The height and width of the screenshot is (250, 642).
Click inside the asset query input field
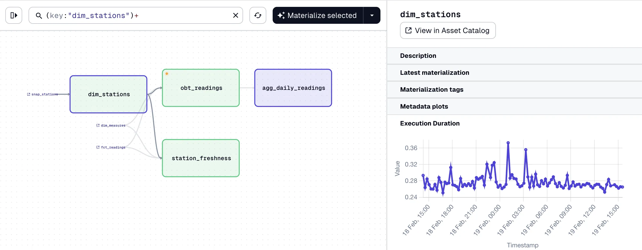click(x=180, y=16)
